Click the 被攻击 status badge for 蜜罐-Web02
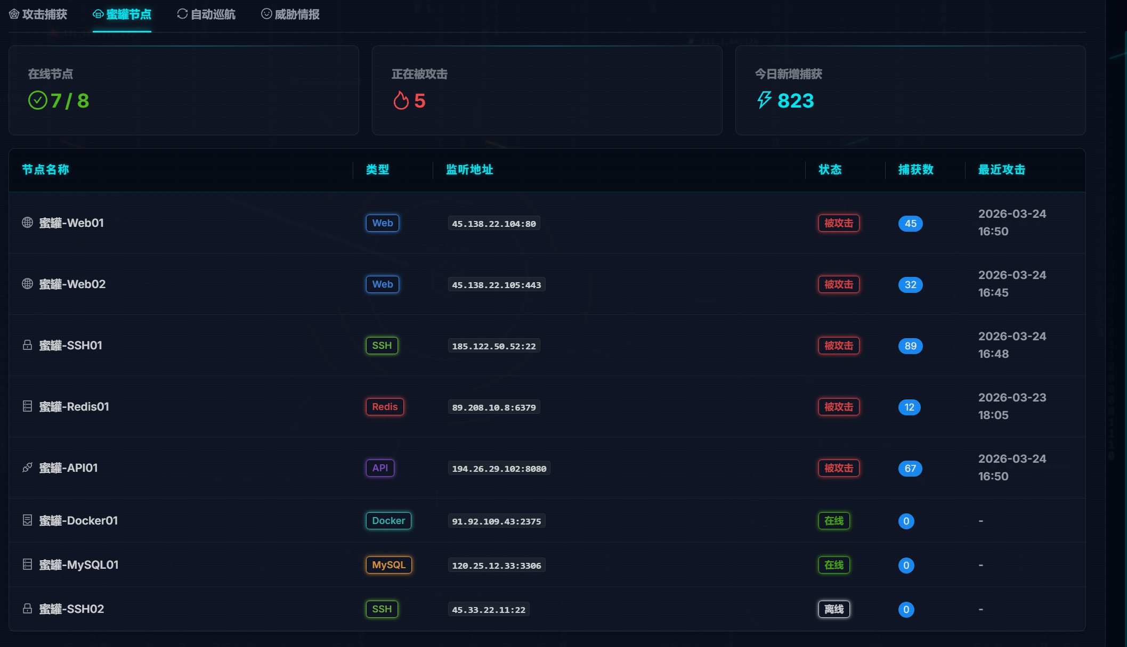This screenshot has height=647, width=1127. (839, 284)
